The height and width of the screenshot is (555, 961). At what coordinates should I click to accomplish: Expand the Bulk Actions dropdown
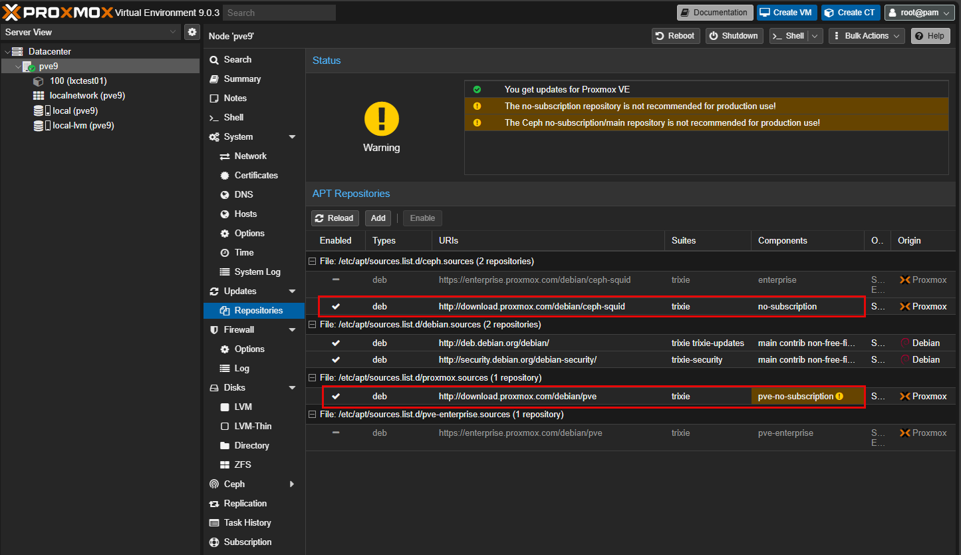click(866, 36)
